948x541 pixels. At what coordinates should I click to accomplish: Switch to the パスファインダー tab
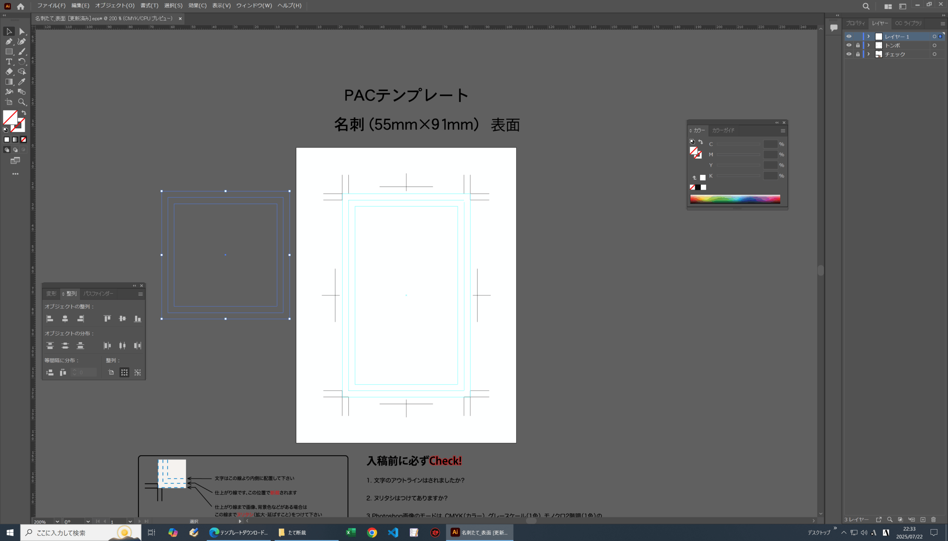[98, 294]
